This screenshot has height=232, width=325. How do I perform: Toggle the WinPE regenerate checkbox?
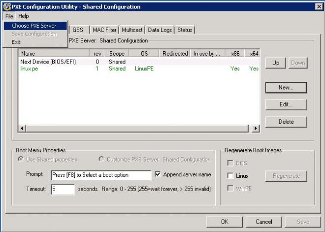(x=230, y=188)
